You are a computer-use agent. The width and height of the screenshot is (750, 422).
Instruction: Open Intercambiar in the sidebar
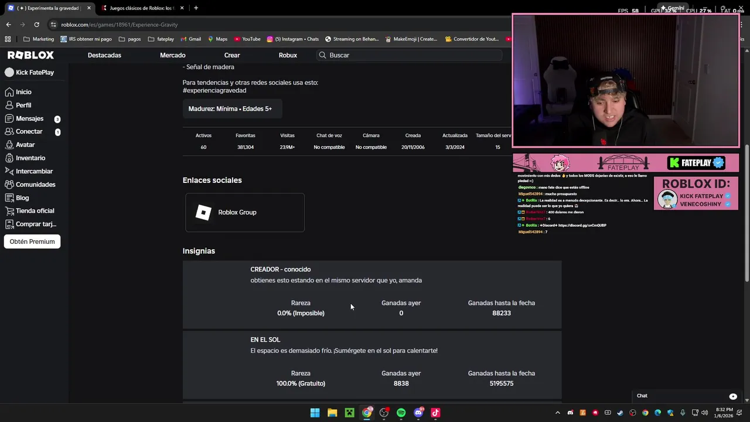34,171
